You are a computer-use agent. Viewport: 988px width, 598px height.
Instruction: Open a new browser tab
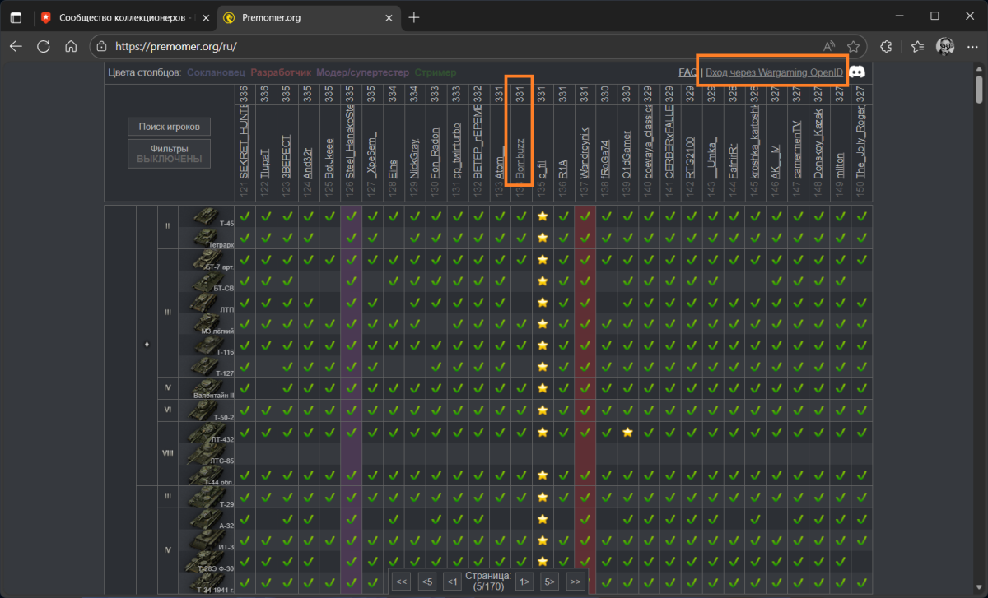coord(413,16)
